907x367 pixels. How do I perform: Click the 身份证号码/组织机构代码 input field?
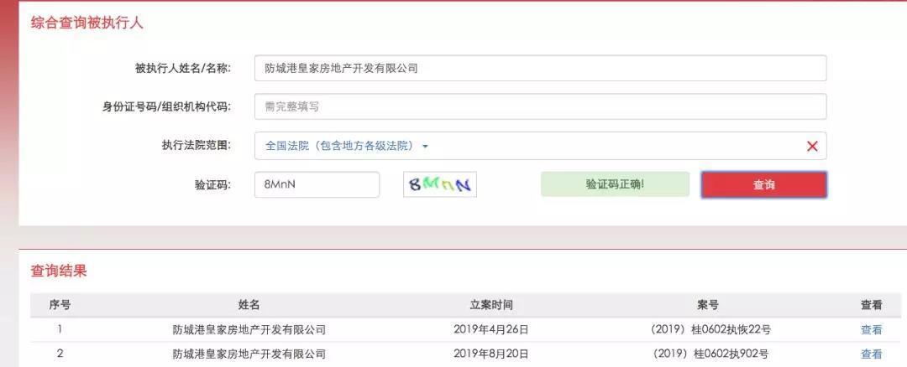(540, 106)
